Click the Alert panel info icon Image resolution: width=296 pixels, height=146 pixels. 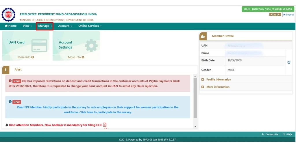(x=6, y=70)
